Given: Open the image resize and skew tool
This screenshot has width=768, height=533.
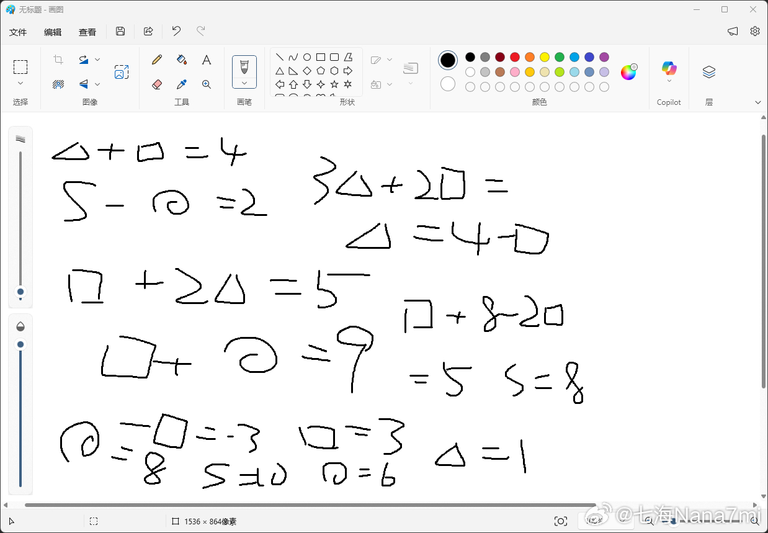Looking at the screenshot, I should [122, 72].
